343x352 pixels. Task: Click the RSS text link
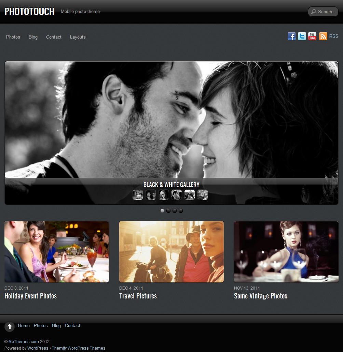pos(334,36)
